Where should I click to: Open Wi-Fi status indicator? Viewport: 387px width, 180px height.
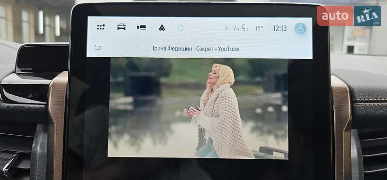[226, 28]
